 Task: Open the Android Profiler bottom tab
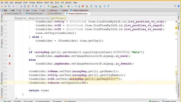point(43,101)
